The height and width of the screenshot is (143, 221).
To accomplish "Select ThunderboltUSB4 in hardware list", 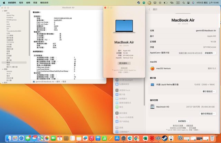I will 14,31.
